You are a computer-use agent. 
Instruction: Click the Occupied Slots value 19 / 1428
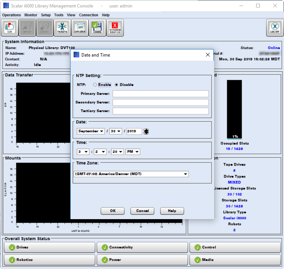tap(234, 149)
